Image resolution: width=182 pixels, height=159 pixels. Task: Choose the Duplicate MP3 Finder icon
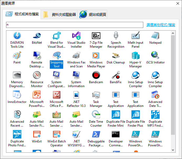tap(155, 115)
